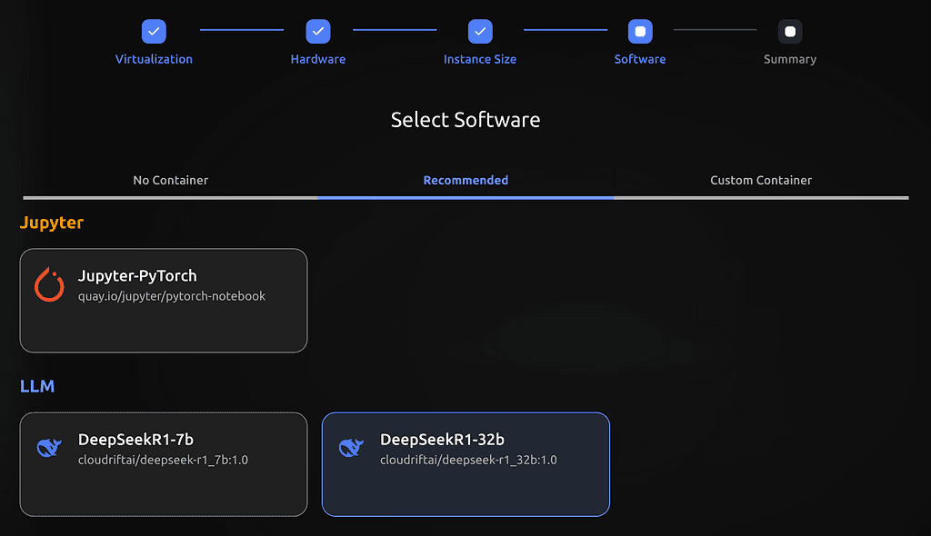The height and width of the screenshot is (536, 931).
Task: Select the Recommended tab
Action: [465, 181]
